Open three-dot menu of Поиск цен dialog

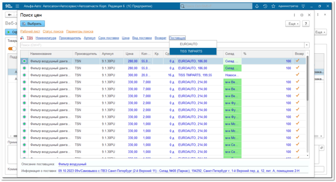point(294,15)
